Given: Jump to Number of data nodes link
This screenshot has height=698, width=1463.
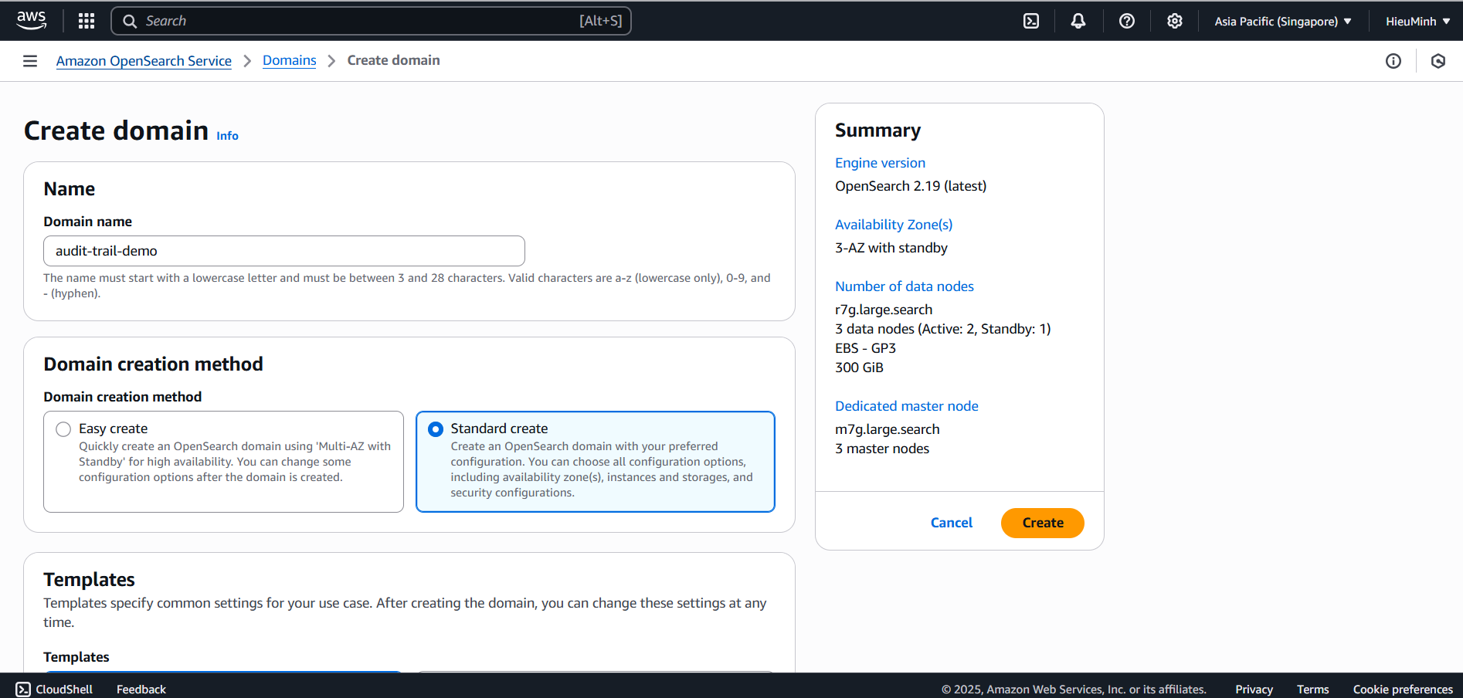Looking at the screenshot, I should click(x=905, y=286).
